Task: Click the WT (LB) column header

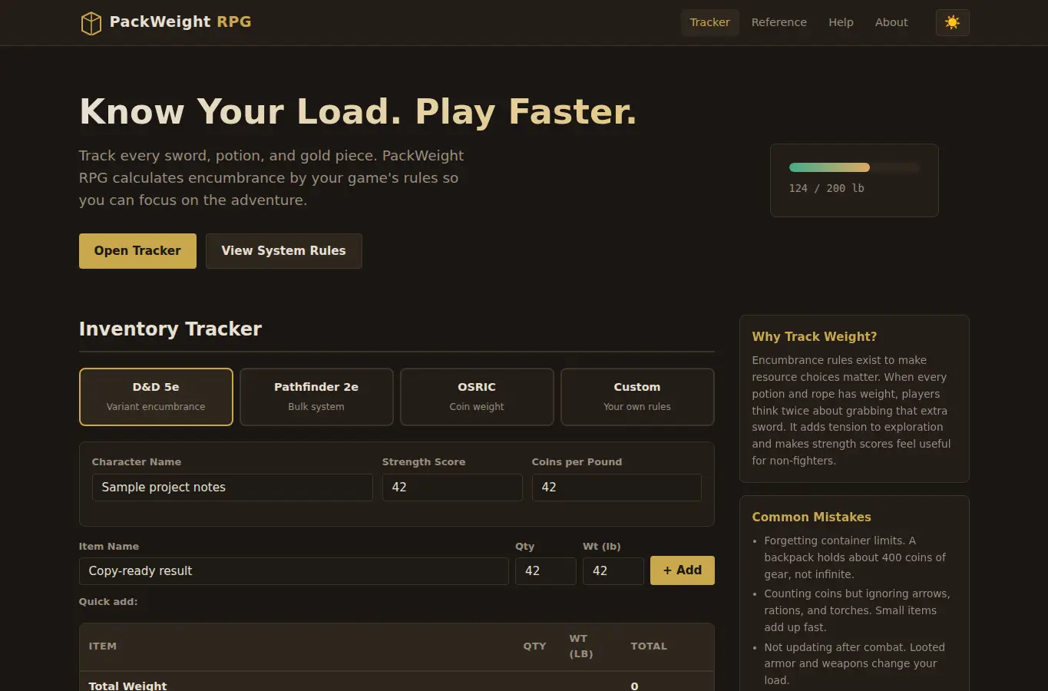Action: point(581,646)
